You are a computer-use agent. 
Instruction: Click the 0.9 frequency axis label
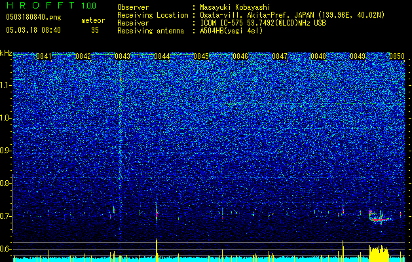click(x=5, y=151)
